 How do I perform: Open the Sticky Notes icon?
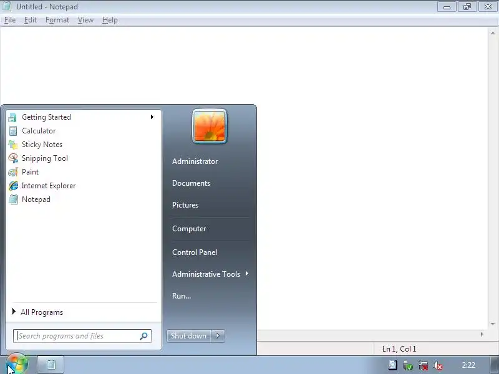click(12, 145)
